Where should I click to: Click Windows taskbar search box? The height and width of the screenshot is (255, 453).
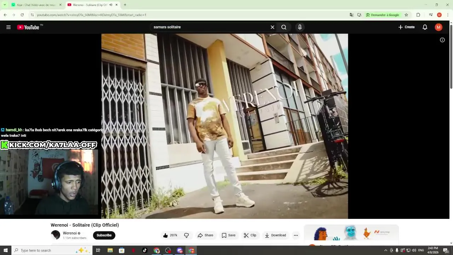coord(52,250)
